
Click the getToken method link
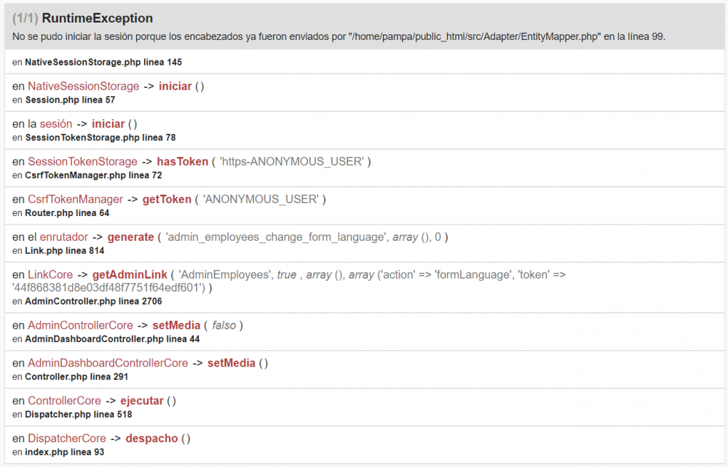[166, 199]
